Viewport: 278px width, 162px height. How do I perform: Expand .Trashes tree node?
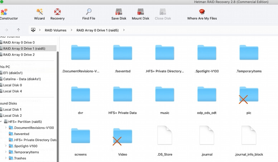click(6, 158)
